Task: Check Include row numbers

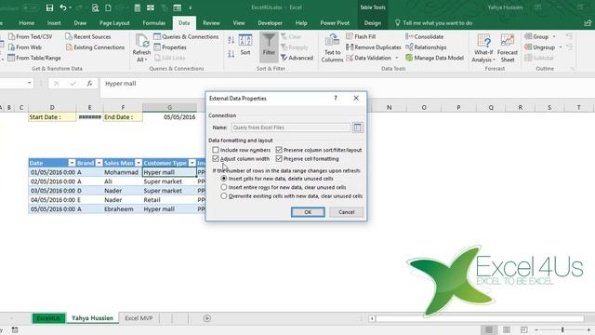Action: coord(216,150)
